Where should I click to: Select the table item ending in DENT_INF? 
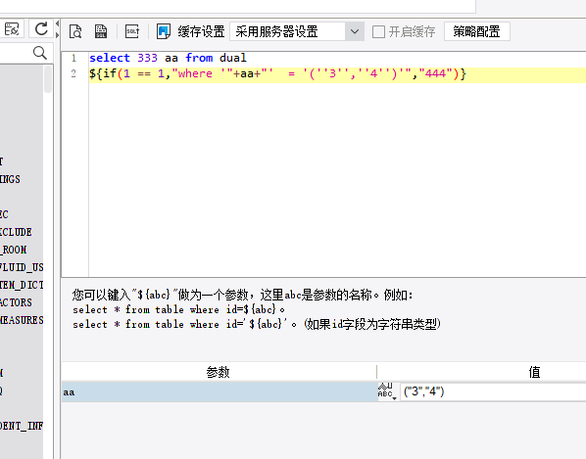point(22,426)
